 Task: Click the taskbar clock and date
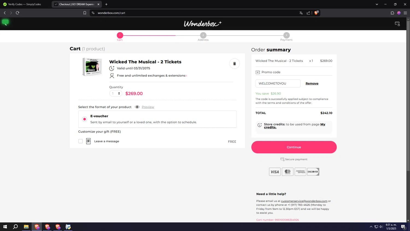point(391,227)
